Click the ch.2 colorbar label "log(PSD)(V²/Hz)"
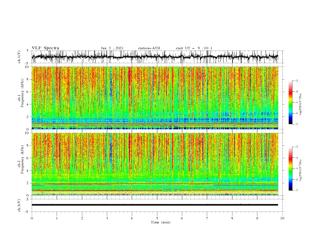318x245 pixels. [x=301, y=171]
